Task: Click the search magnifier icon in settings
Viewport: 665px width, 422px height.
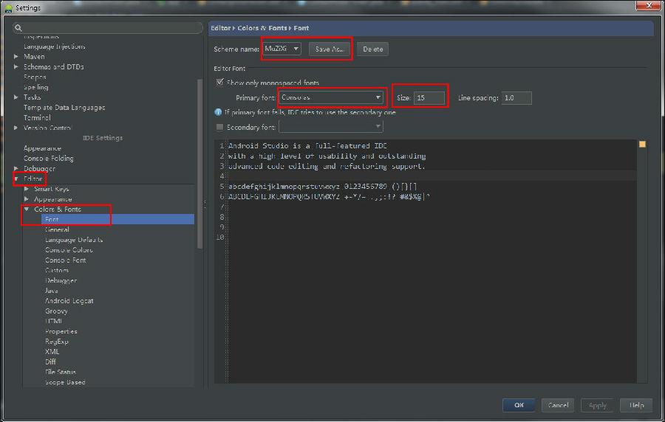Action: tap(19, 28)
